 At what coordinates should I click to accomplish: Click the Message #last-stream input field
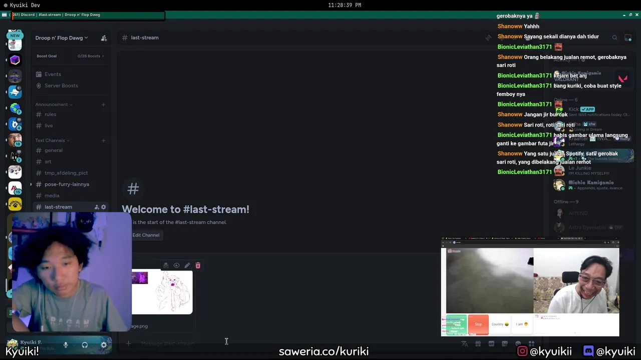(295, 343)
